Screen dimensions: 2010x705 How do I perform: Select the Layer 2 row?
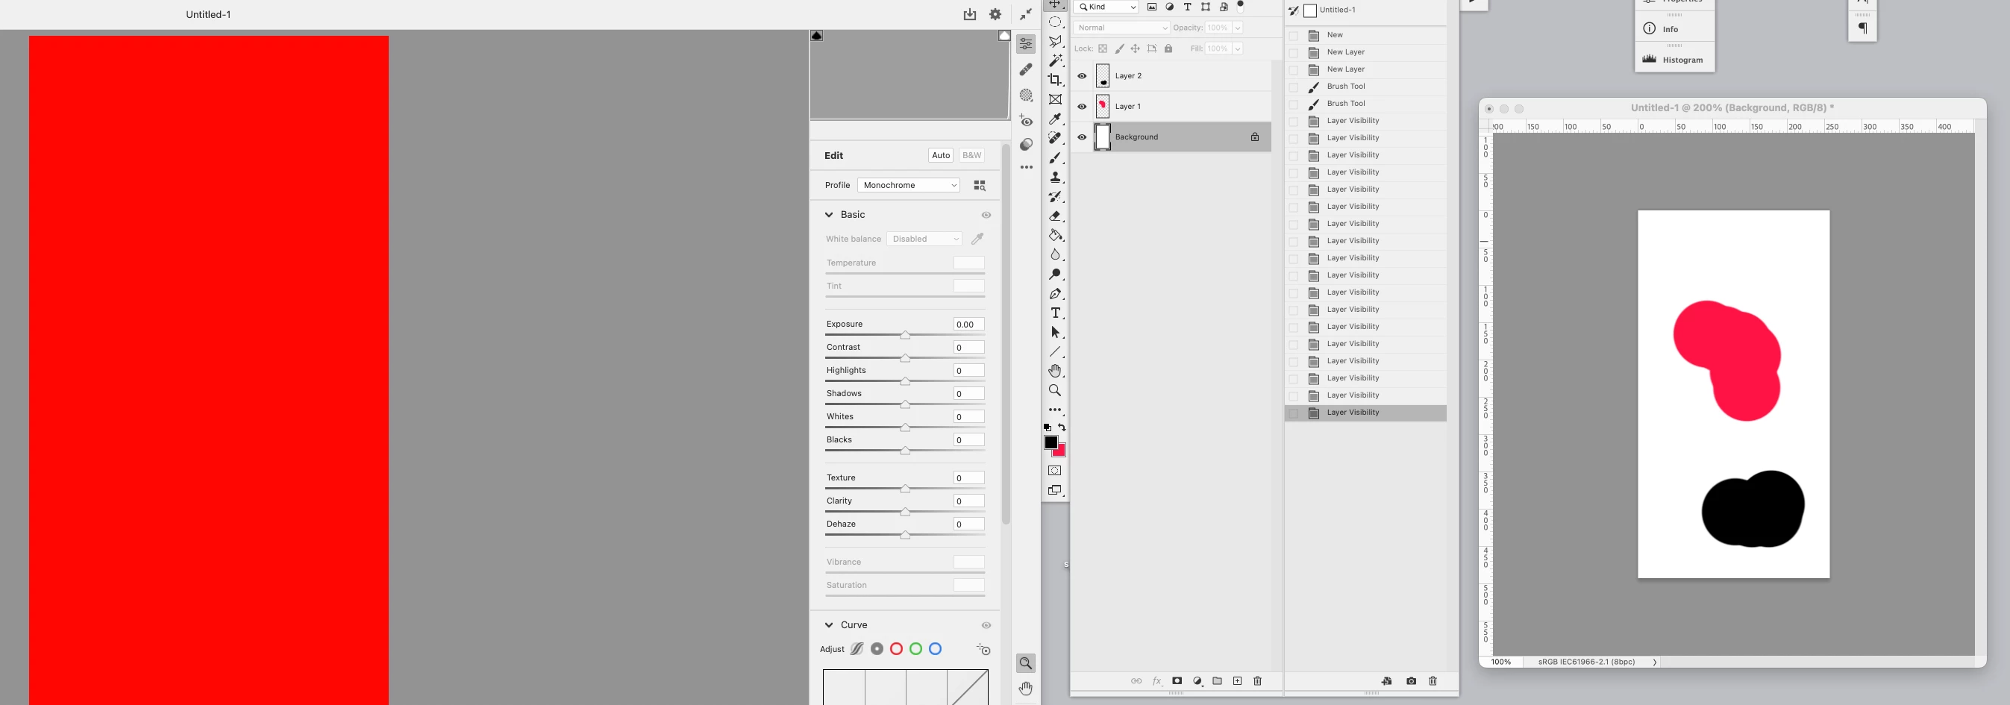pyautogui.click(x=1171, y=75)
